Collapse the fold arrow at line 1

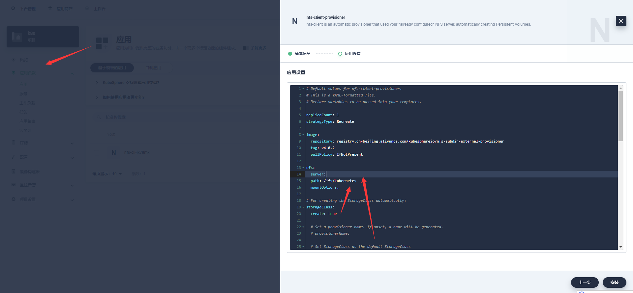303,89
